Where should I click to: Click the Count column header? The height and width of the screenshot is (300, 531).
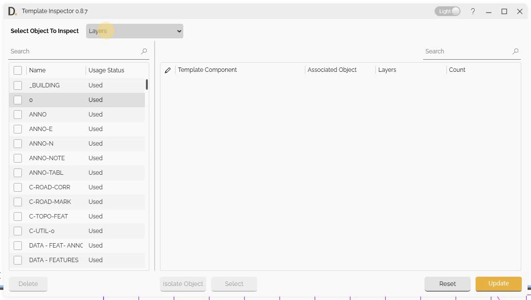457,70
